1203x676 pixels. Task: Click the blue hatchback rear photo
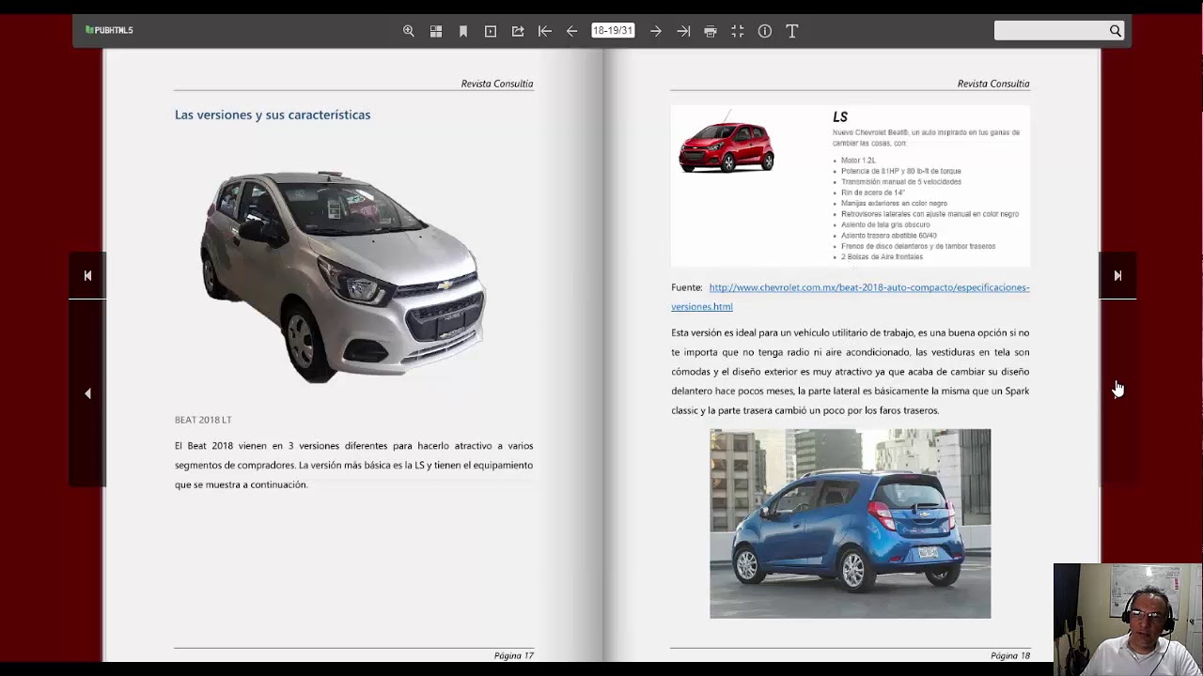850,524
